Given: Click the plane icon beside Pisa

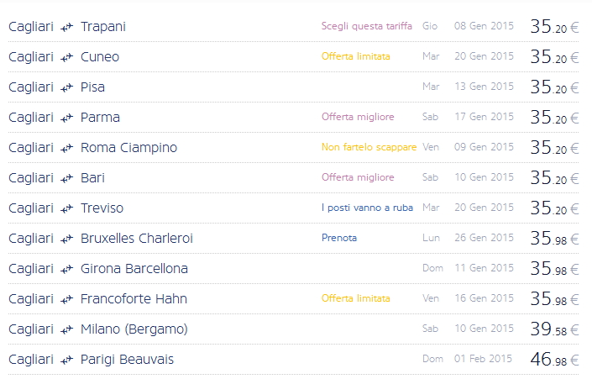Looking at the screenshot, I should (67, 87).
